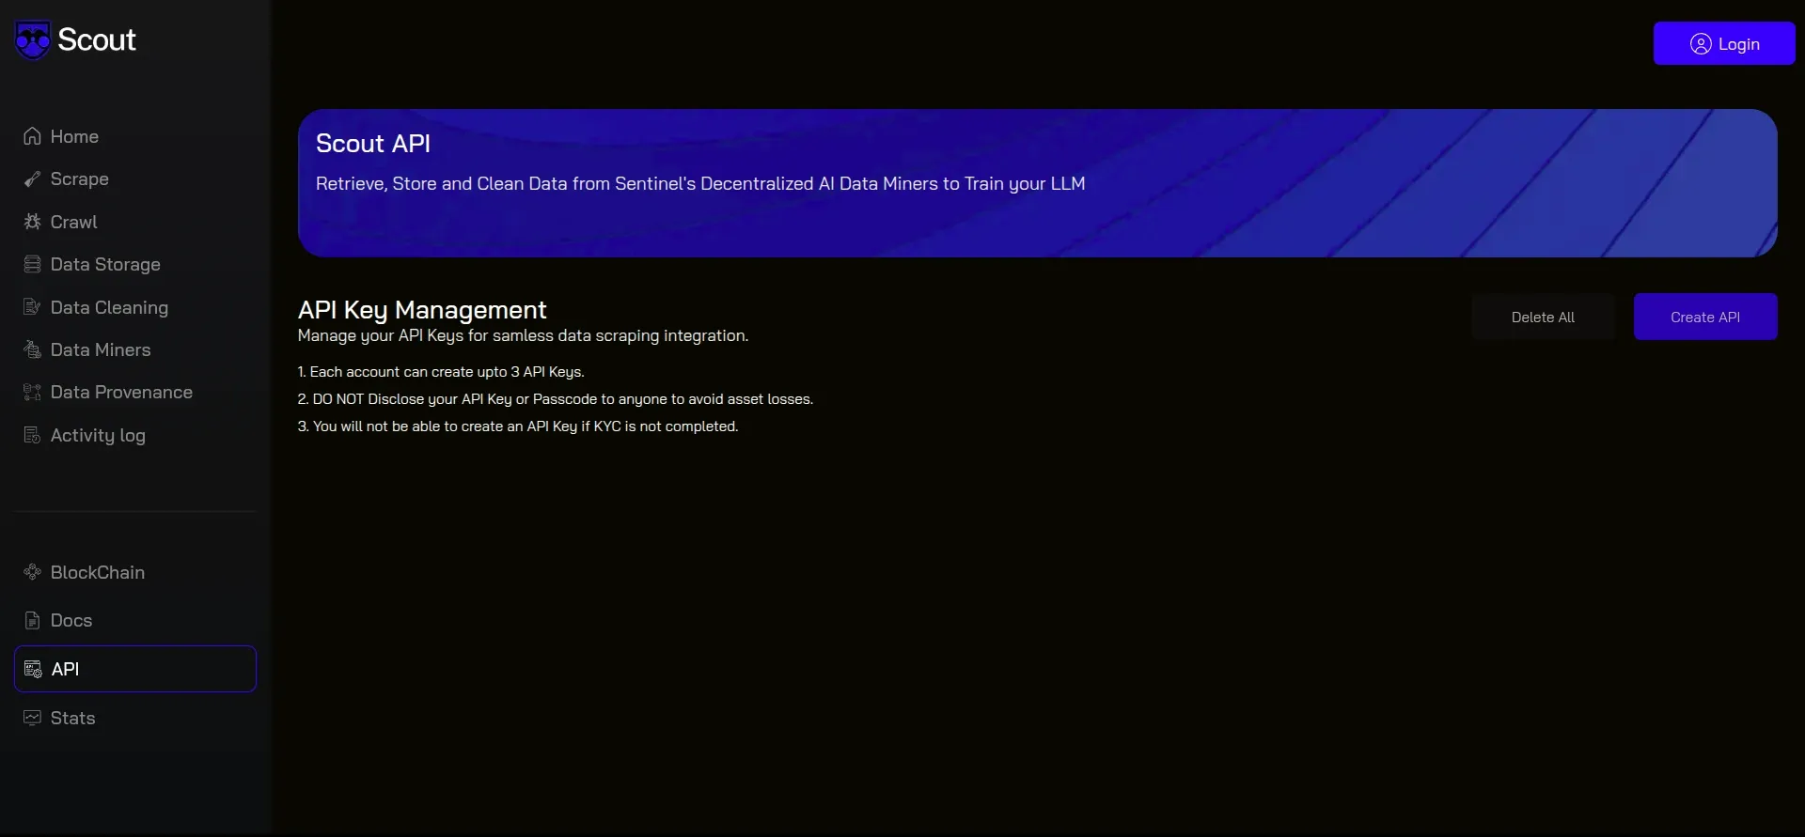The image size is (1805, 837).
Task: Click the Data Miners icon
Action: click(x=32, y=349)
